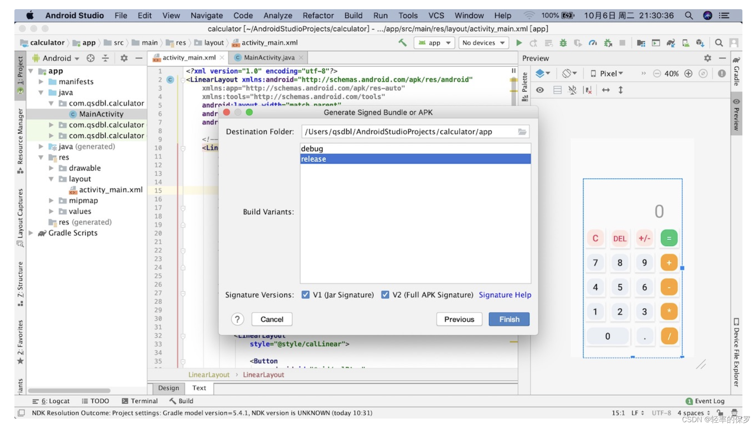Expand the manifests folder
The width and height of the screenshot is (756, 427).
(x=41, y=82)
